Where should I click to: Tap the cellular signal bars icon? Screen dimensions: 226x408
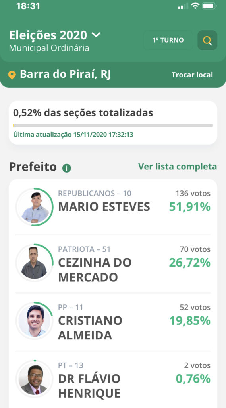pos(183,6)
